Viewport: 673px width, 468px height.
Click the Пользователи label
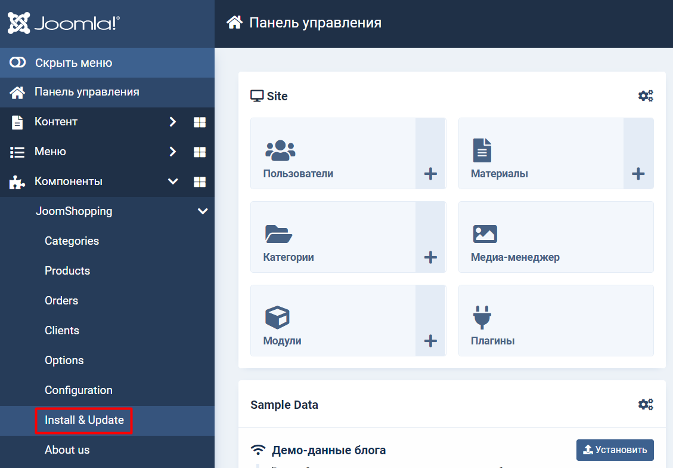298,174
